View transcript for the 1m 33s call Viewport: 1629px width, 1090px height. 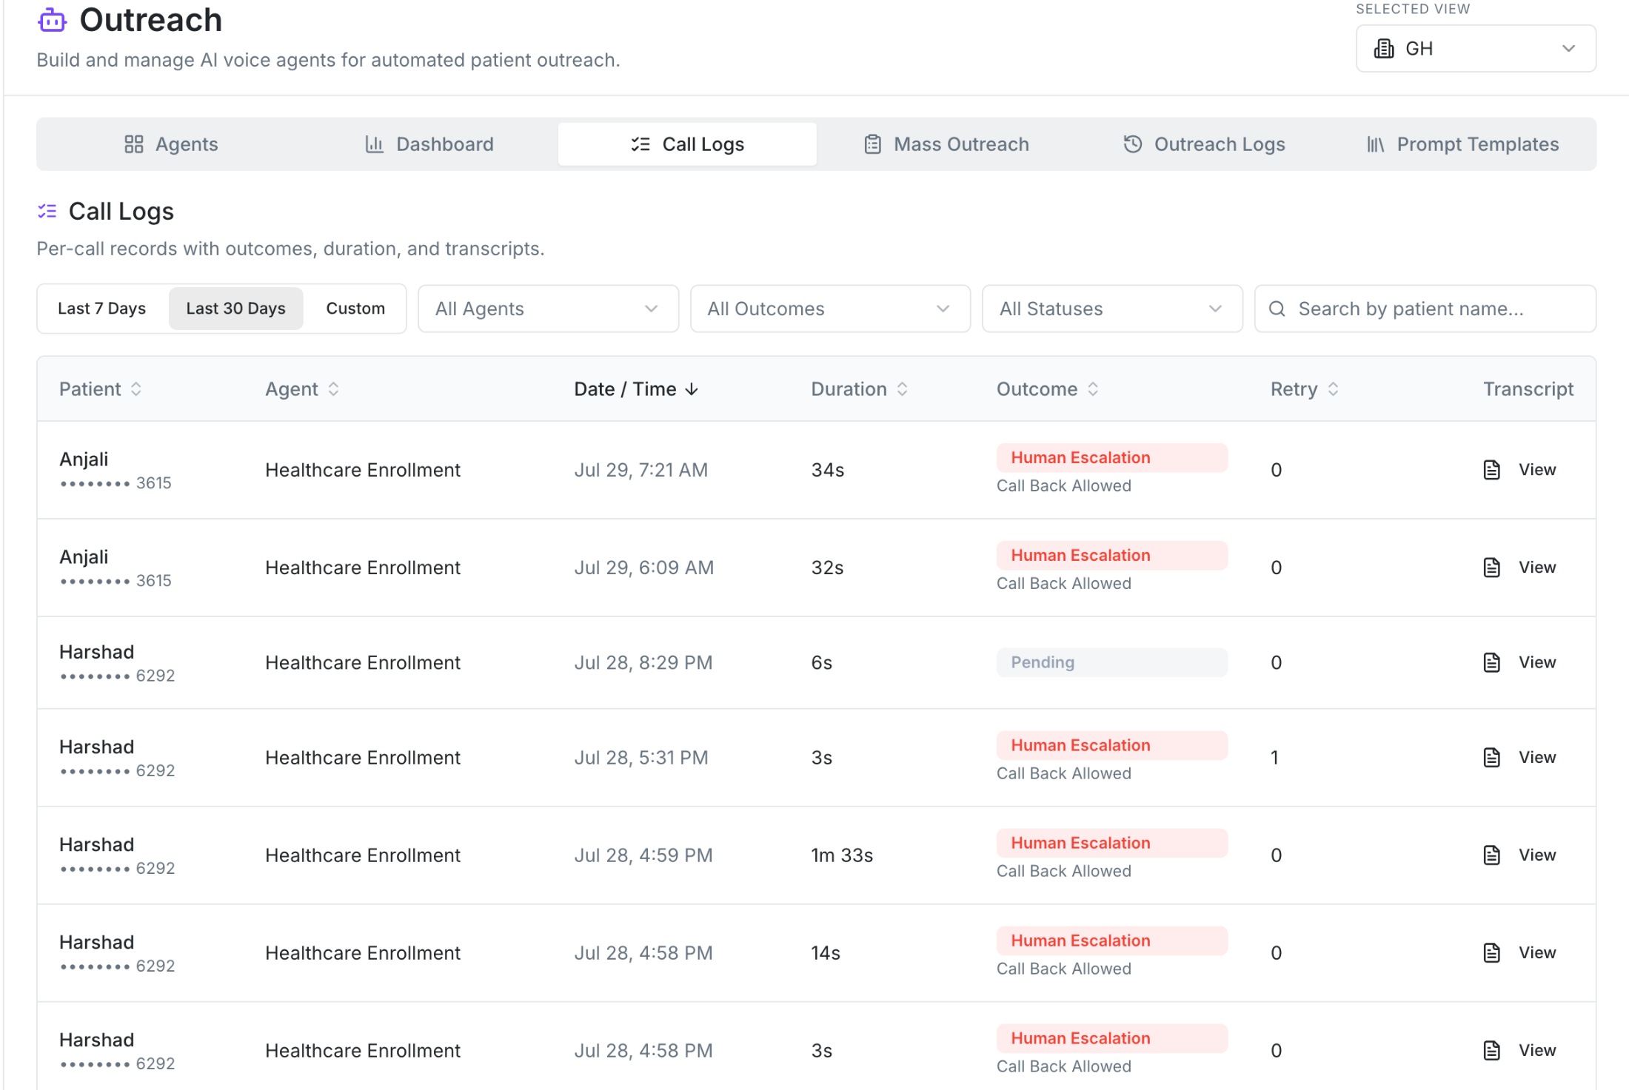tap(1537, 855)
